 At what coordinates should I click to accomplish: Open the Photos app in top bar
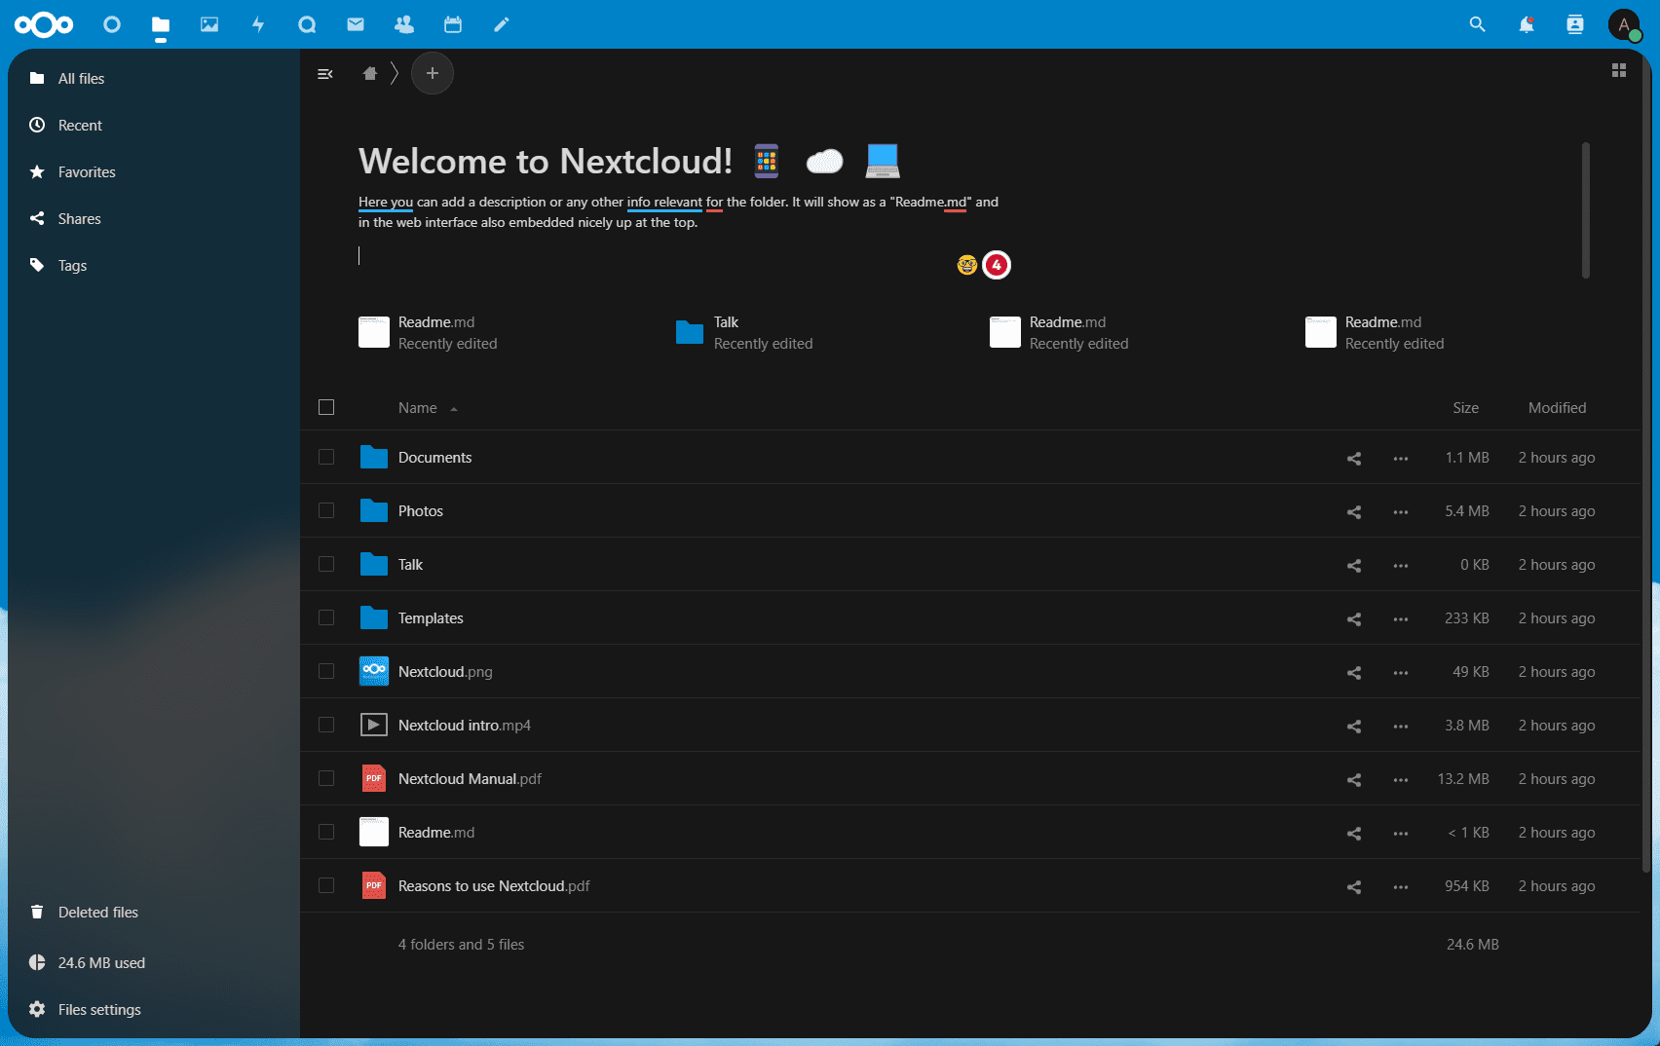209,24
